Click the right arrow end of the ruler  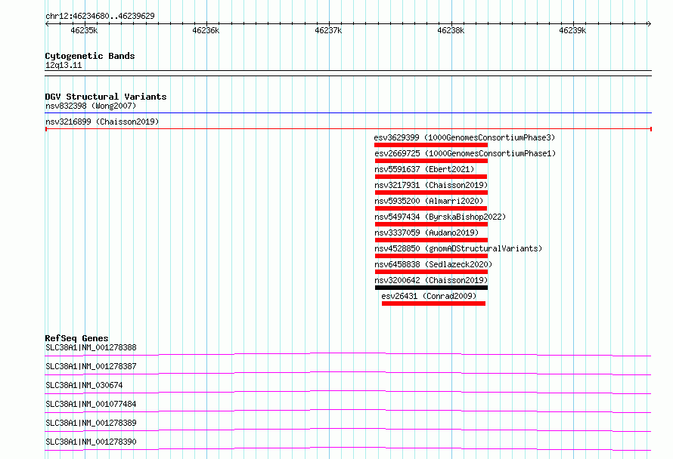coord(649,23)
